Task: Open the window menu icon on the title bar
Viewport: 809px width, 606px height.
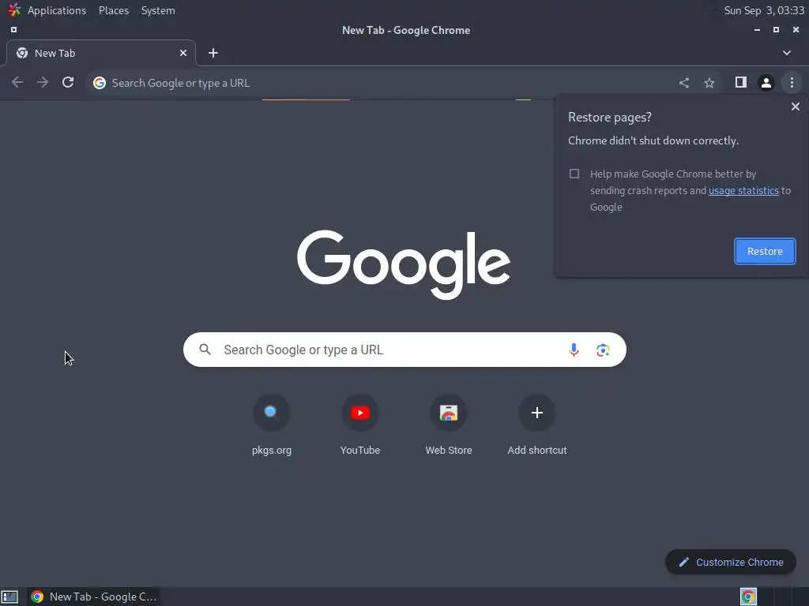Action: click(14, 30)
